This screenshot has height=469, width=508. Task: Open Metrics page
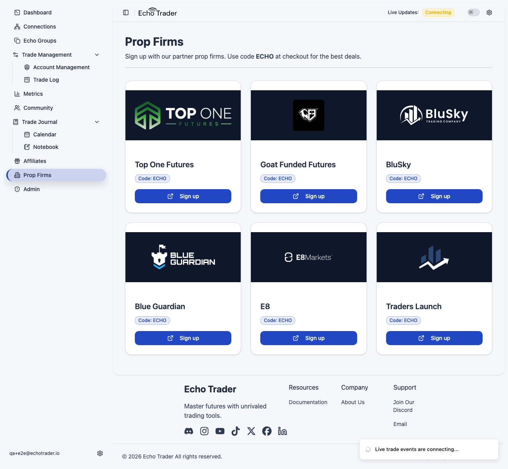pos(56,94)
